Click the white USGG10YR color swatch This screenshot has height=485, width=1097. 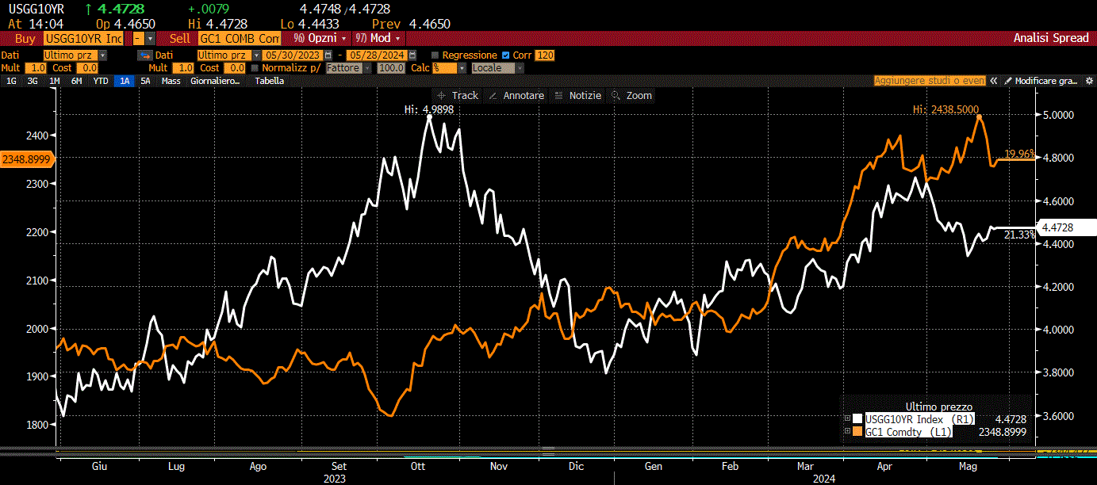(x=858, y=418)
